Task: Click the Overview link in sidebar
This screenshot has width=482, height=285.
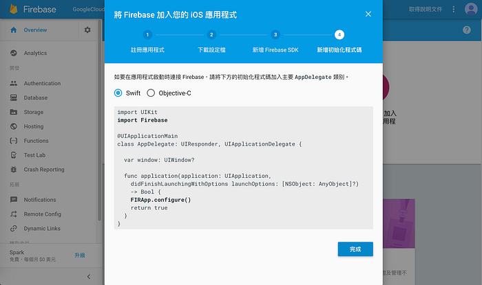Action: pyautogui.click(x=35, y=30)
